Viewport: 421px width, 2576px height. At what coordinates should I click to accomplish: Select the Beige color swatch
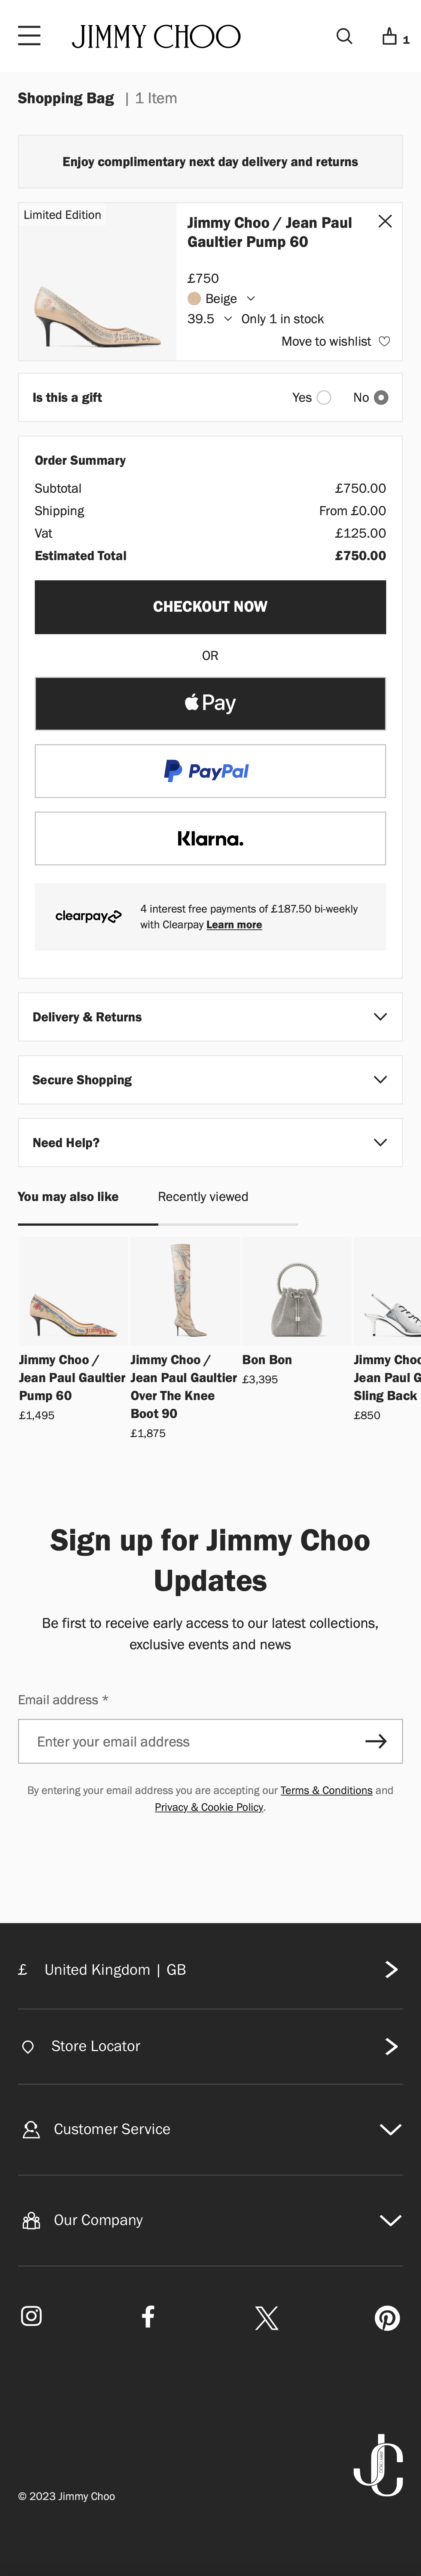[x=194, y=298]
